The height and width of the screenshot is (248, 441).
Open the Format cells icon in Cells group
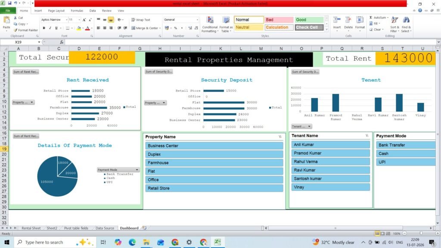360,20
